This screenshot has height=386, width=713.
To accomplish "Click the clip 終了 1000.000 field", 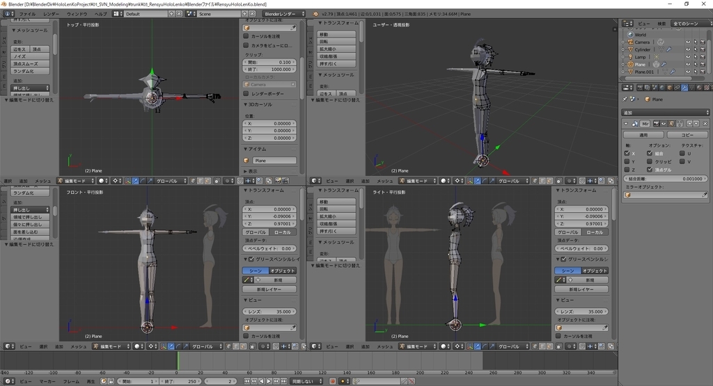I will [x=270, y=70].
